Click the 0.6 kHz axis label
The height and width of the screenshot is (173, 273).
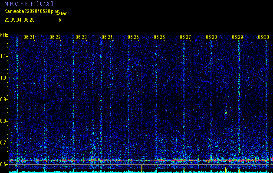tap(4, 164)
